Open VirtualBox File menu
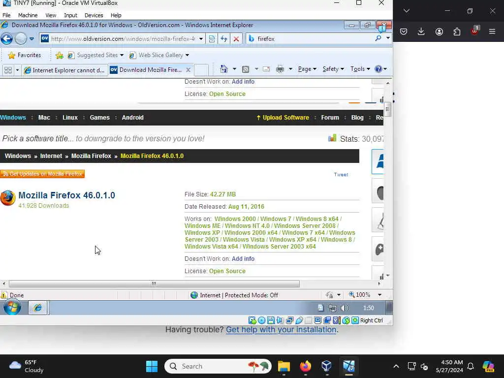This screenshot has width=504, height=378. (x=6, y=15)
